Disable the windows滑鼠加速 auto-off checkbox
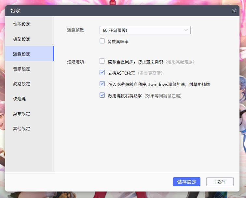The width and height of the screenshot is (246, 198). [x=102, y=84]
